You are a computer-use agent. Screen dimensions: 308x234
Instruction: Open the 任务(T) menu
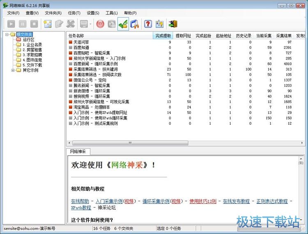click(74, 13)
